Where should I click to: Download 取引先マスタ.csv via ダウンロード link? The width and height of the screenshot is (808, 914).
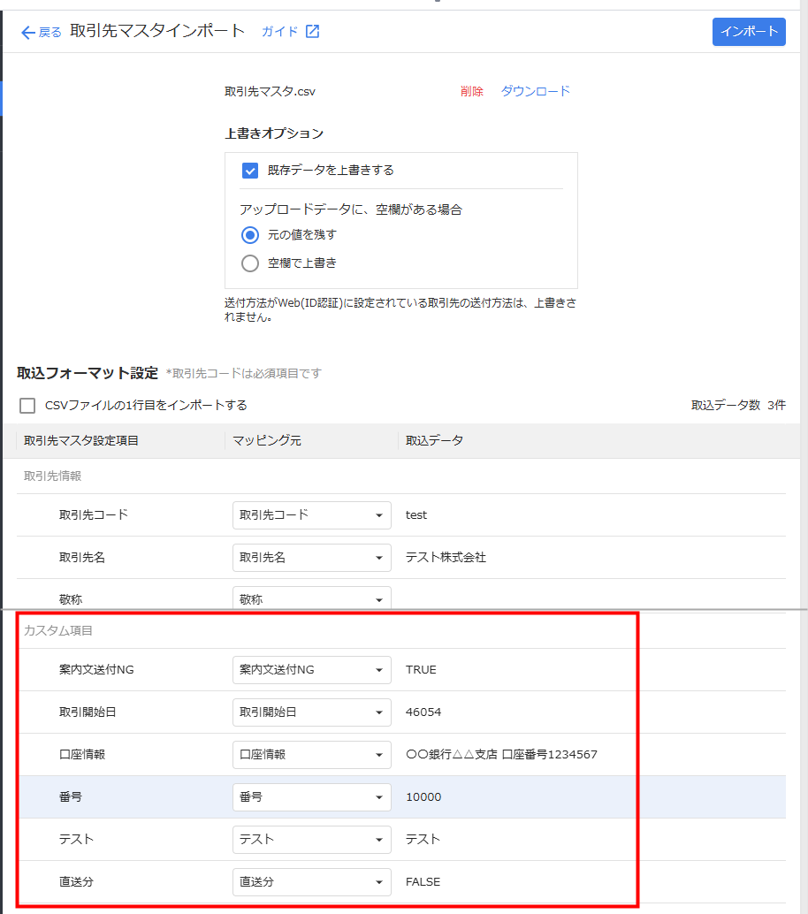[x=535, y=91]
